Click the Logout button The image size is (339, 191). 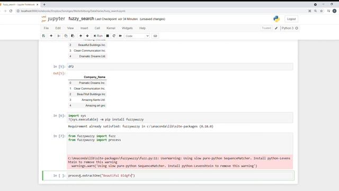tap(291, 19)
